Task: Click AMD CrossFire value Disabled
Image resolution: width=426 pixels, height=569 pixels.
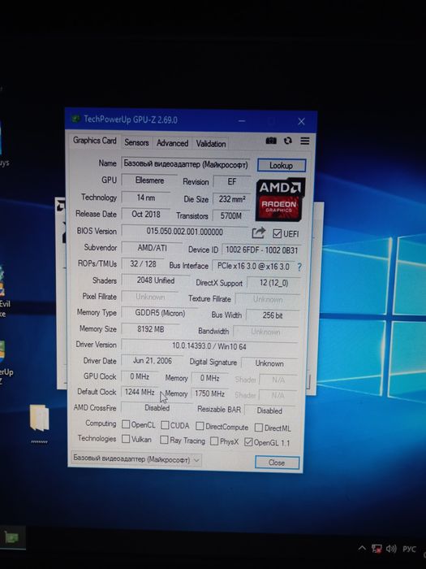Action: coord(157,408)
